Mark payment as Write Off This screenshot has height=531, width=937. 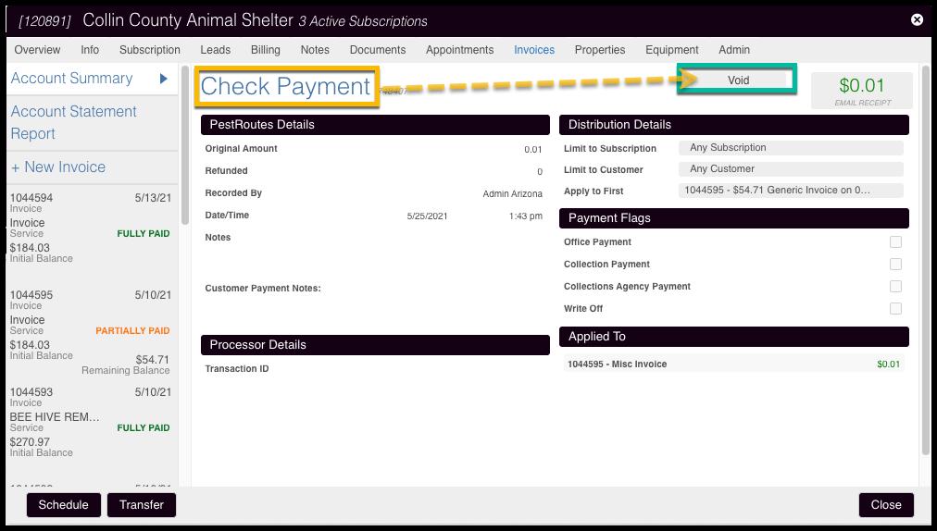(x=895, y=309)
